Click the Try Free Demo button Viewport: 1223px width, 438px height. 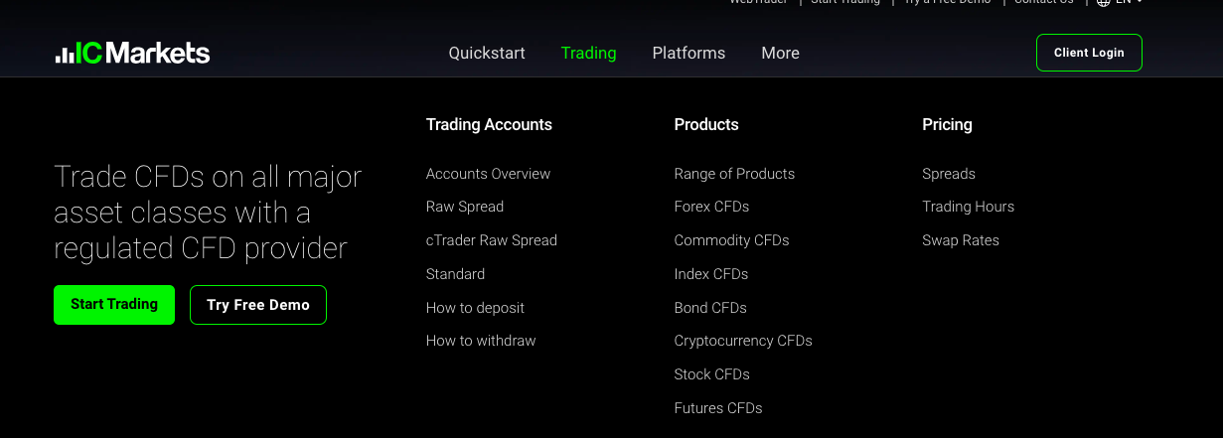[258, 305]
